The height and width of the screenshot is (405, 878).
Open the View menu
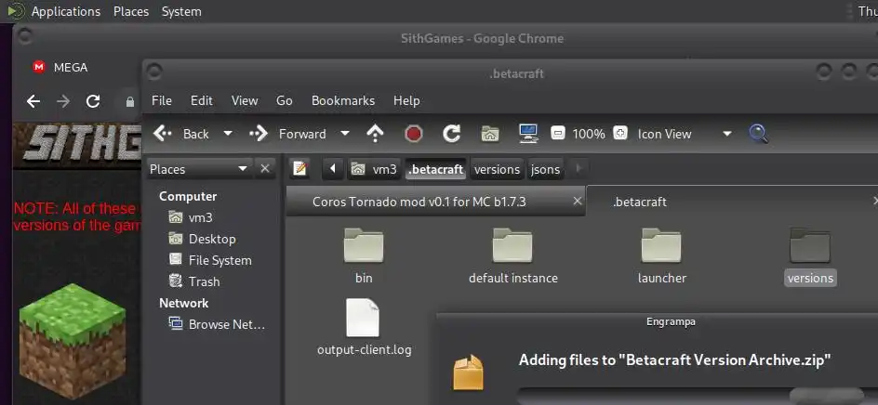tap(245, 100)
